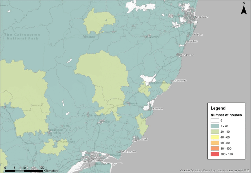Click the orange 60 - 80 legend swatch
The height and width of the screenshot is (173, 251).
click(x=215, y=143)
